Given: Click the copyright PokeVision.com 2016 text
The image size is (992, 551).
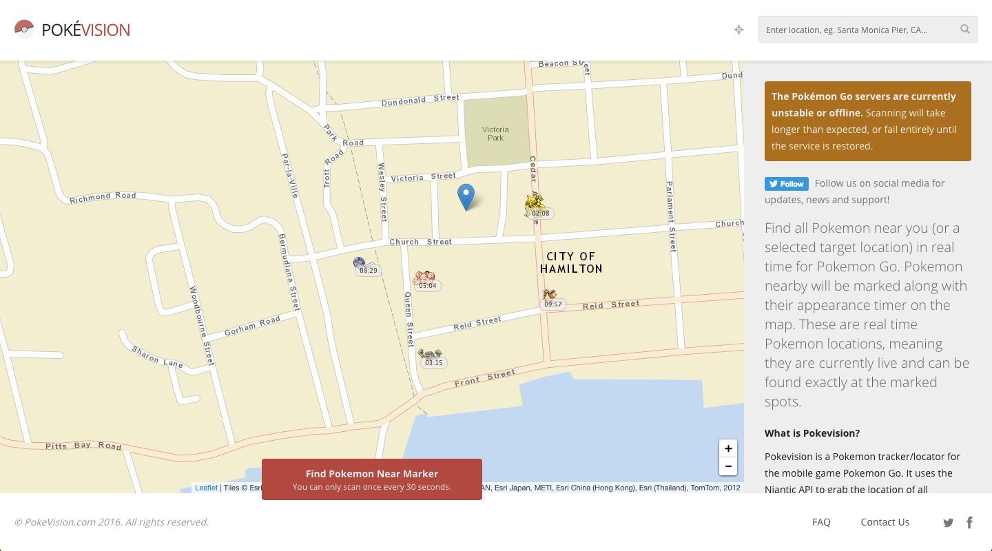Looking at the screenshot, I should pos(112,522).
